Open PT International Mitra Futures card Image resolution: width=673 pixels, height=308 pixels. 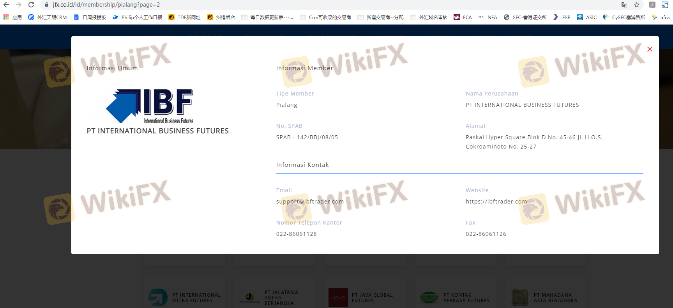(x=184, y=298)
